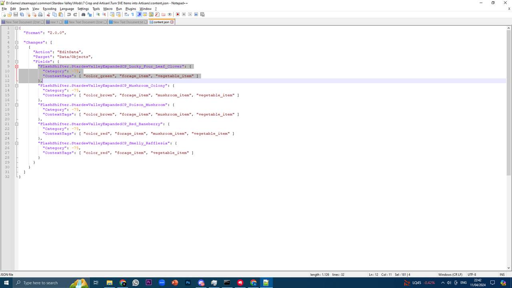Click UTF-8 encoding in status bar
Screen dimensions: 512x288
[x=472, y=274]
